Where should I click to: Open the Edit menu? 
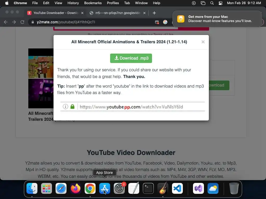(46, 3)
